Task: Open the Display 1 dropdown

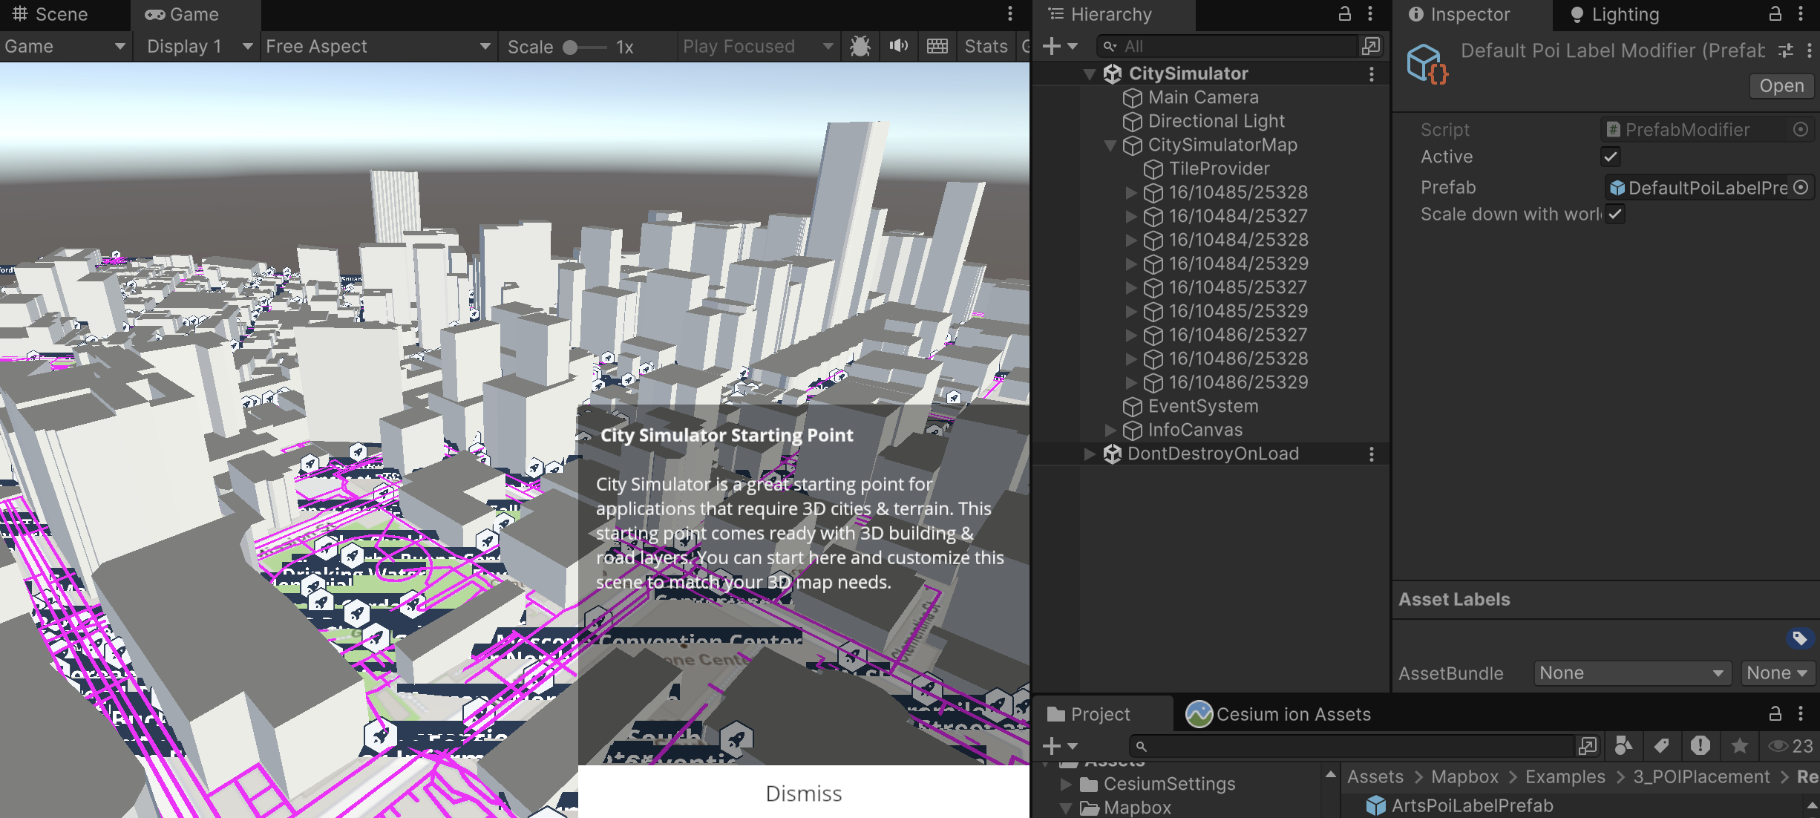Action: pyautogui.click(x=197, y=47)
